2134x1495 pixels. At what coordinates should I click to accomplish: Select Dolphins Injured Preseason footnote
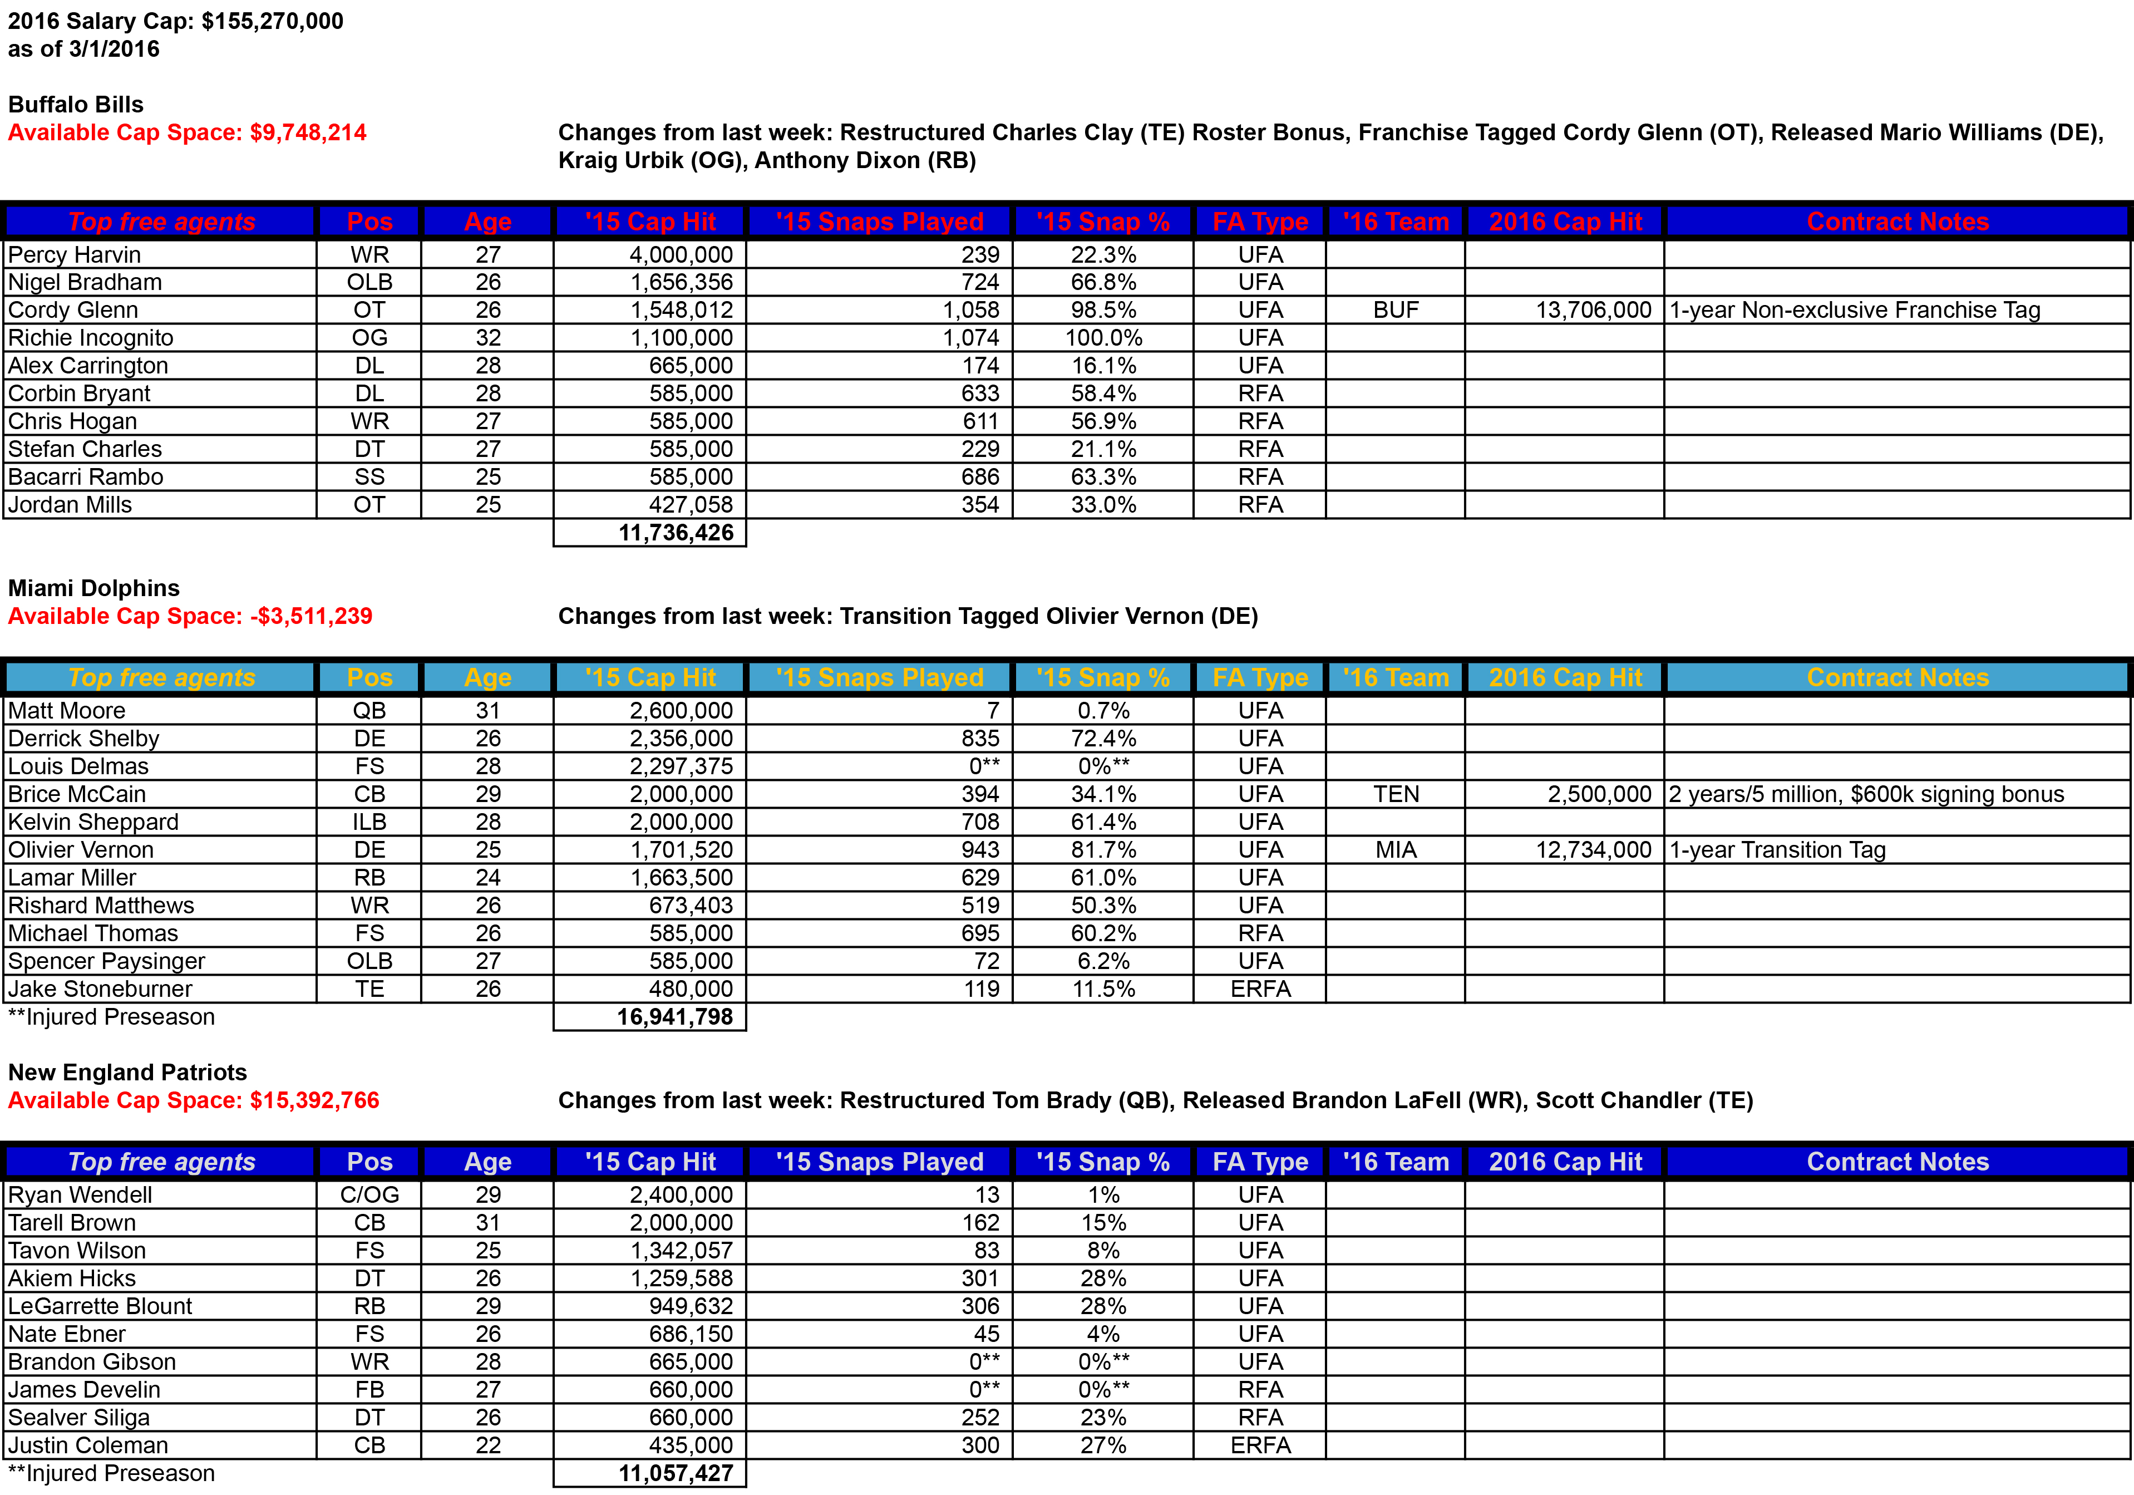tap(111, 1018)
